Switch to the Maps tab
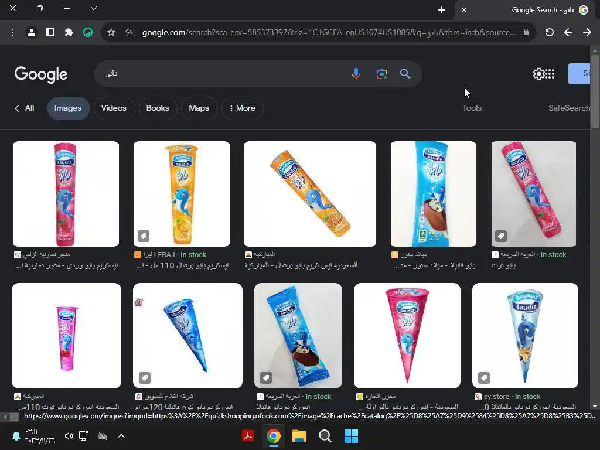The image size is (600, 450). tap(199, 108)
